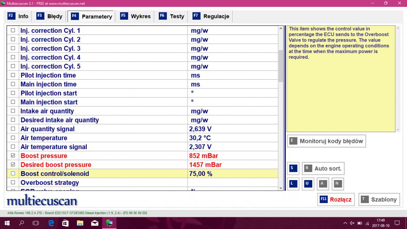
Task: Switch to the Wykres tab
Action: point(135,16)
